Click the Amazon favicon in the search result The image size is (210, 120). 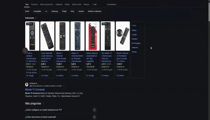27,85
